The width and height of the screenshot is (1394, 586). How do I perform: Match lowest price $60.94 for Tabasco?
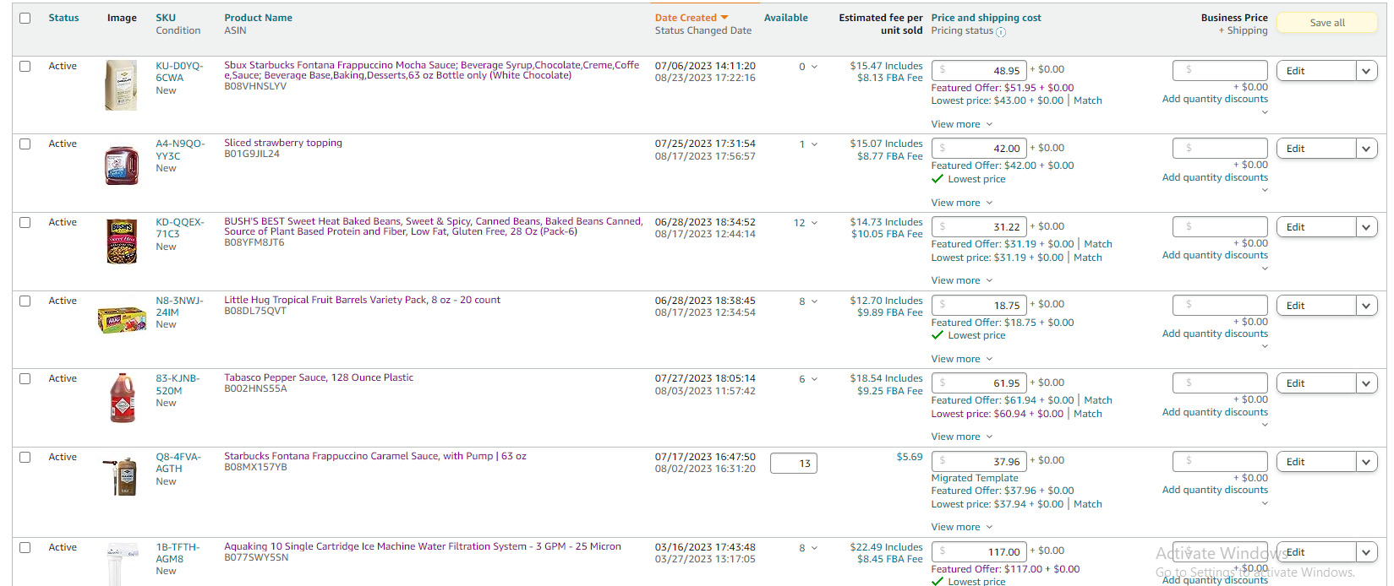click(x=1087, y=414)
